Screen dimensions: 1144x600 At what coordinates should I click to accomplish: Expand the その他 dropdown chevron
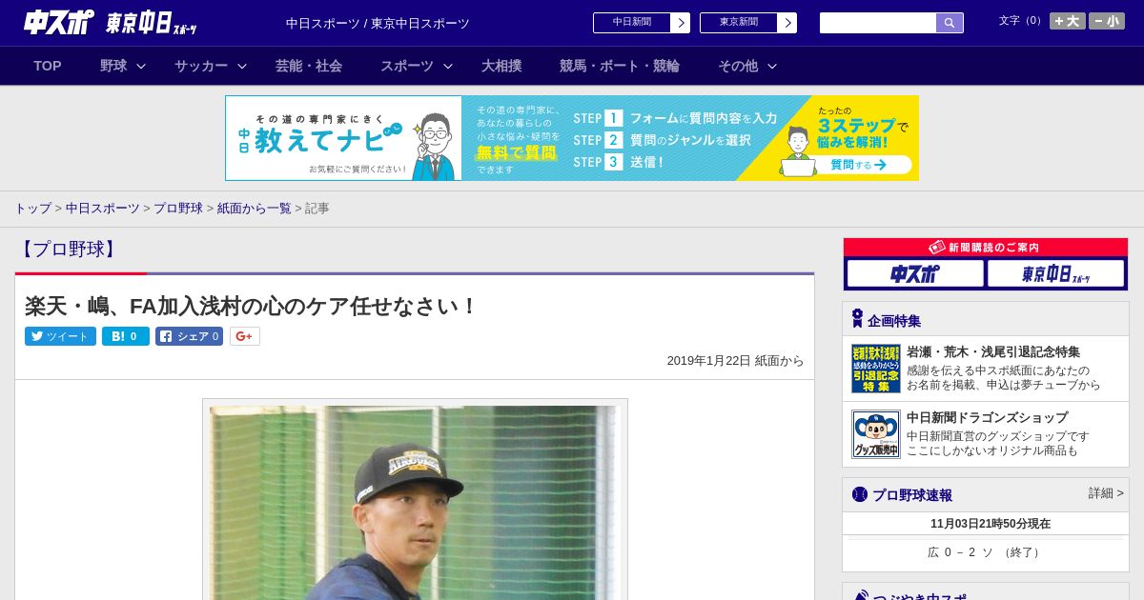pyautogui.click(x=772, y=66)
